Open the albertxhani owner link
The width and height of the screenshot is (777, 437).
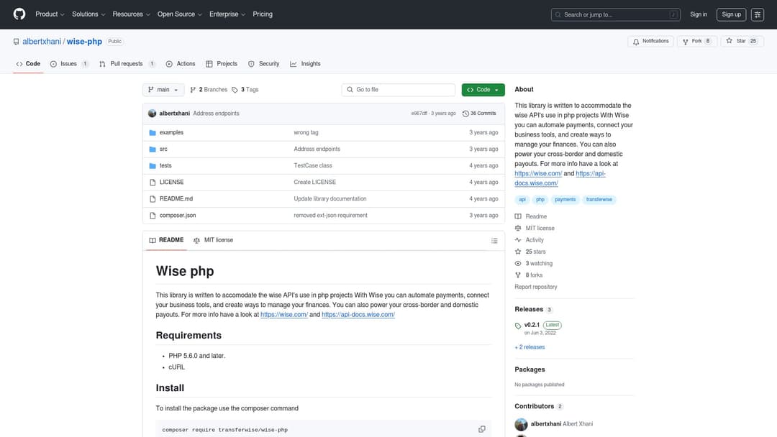pos(42,42)
